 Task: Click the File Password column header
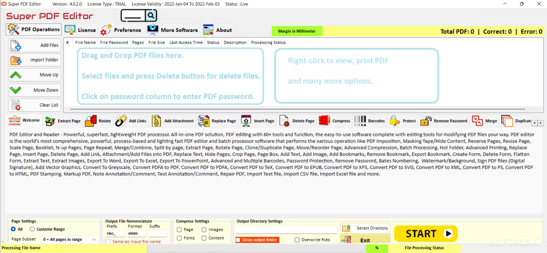pos(114,43)
